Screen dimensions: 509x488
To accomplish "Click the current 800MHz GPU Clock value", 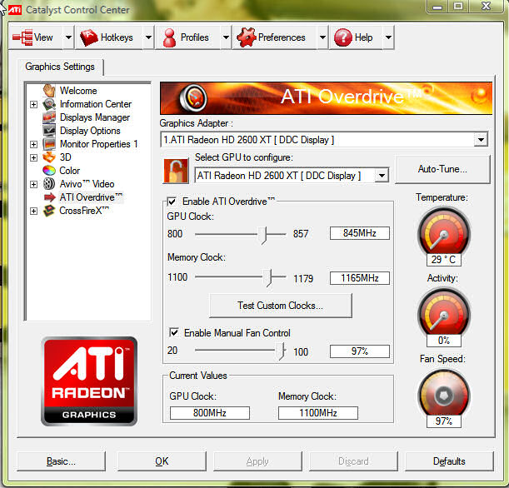I will [x=210, y=413].
